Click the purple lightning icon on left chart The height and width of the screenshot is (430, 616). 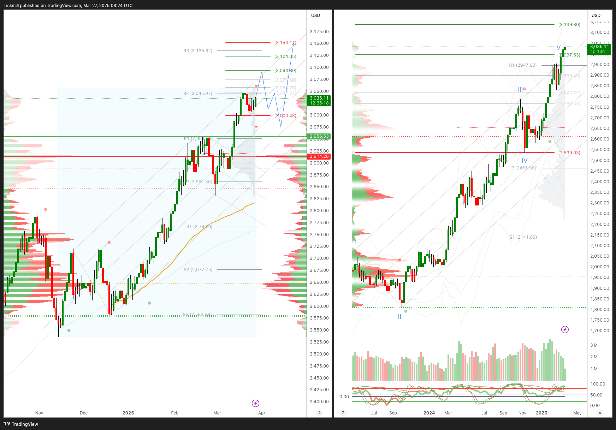tap(255, 403)
